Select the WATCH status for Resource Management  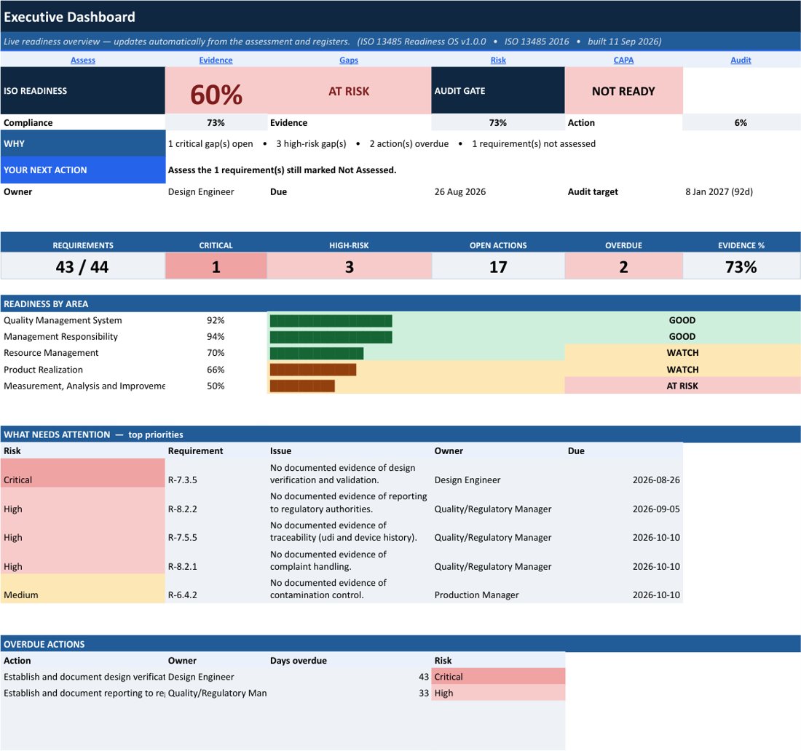[x=682, y=353]
